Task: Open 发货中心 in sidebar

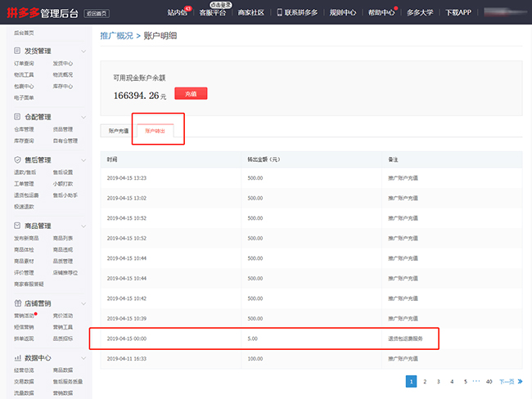Action: click(x=63, y=64)
